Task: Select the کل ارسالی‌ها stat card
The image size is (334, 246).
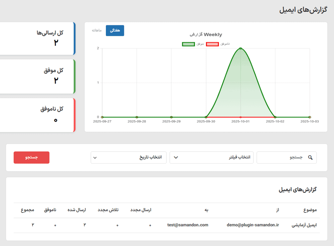Action: click(x=37, y=38)
